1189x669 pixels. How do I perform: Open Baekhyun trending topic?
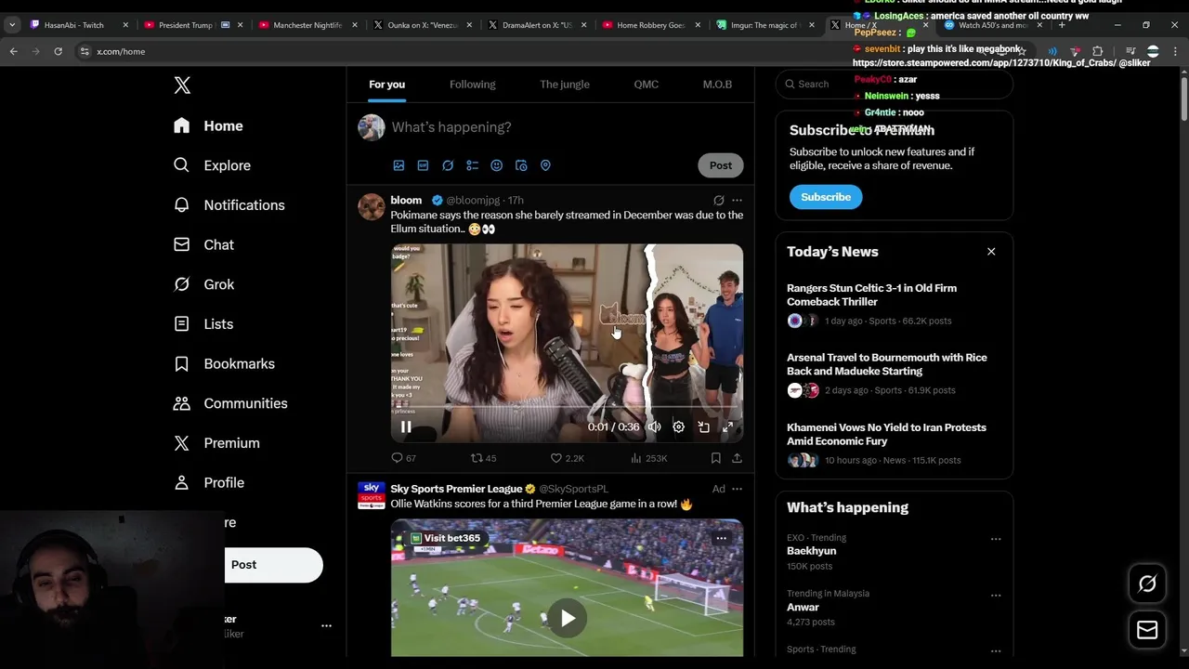point(811,551)
